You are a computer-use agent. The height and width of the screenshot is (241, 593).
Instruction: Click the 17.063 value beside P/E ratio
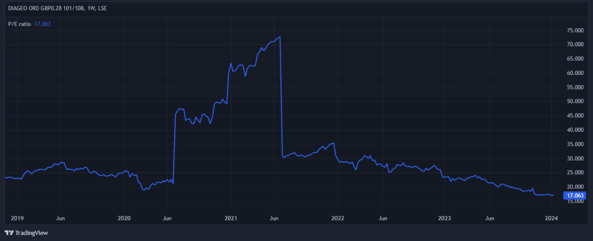42,23
